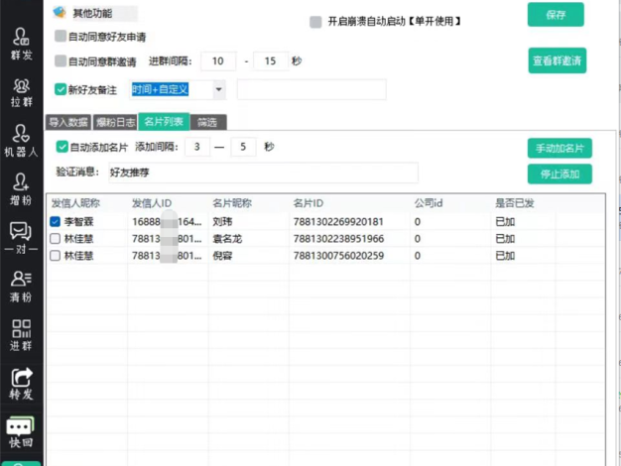
Task: Switch to the 导入数据 tab
Action: point(68,122)
